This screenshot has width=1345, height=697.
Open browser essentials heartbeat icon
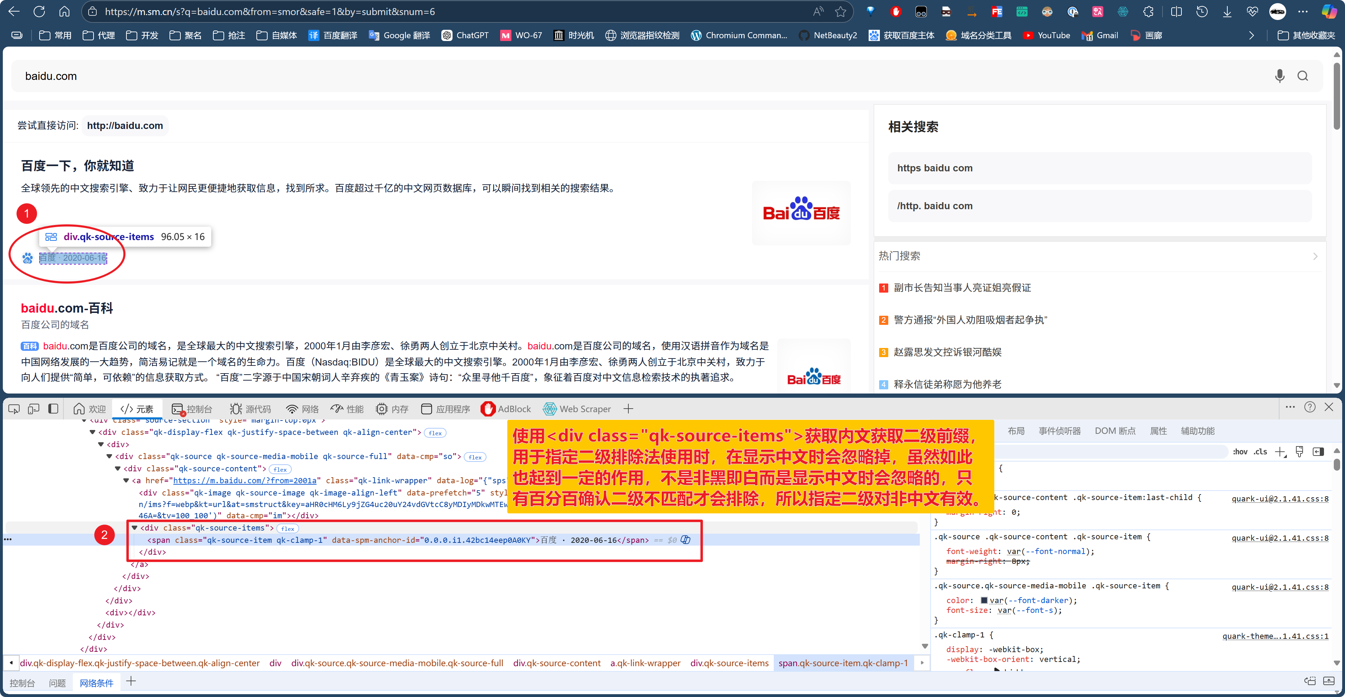coord(1252,12)
